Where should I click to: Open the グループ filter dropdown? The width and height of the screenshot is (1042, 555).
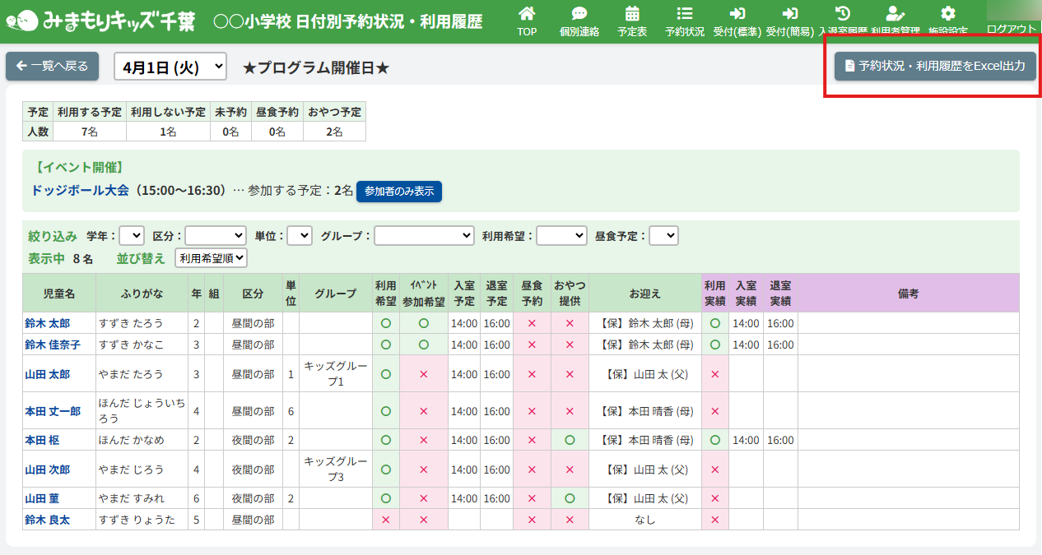[424, 236]
